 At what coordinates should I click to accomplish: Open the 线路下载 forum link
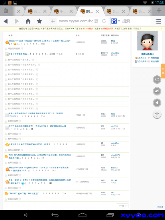click(80, 115)
